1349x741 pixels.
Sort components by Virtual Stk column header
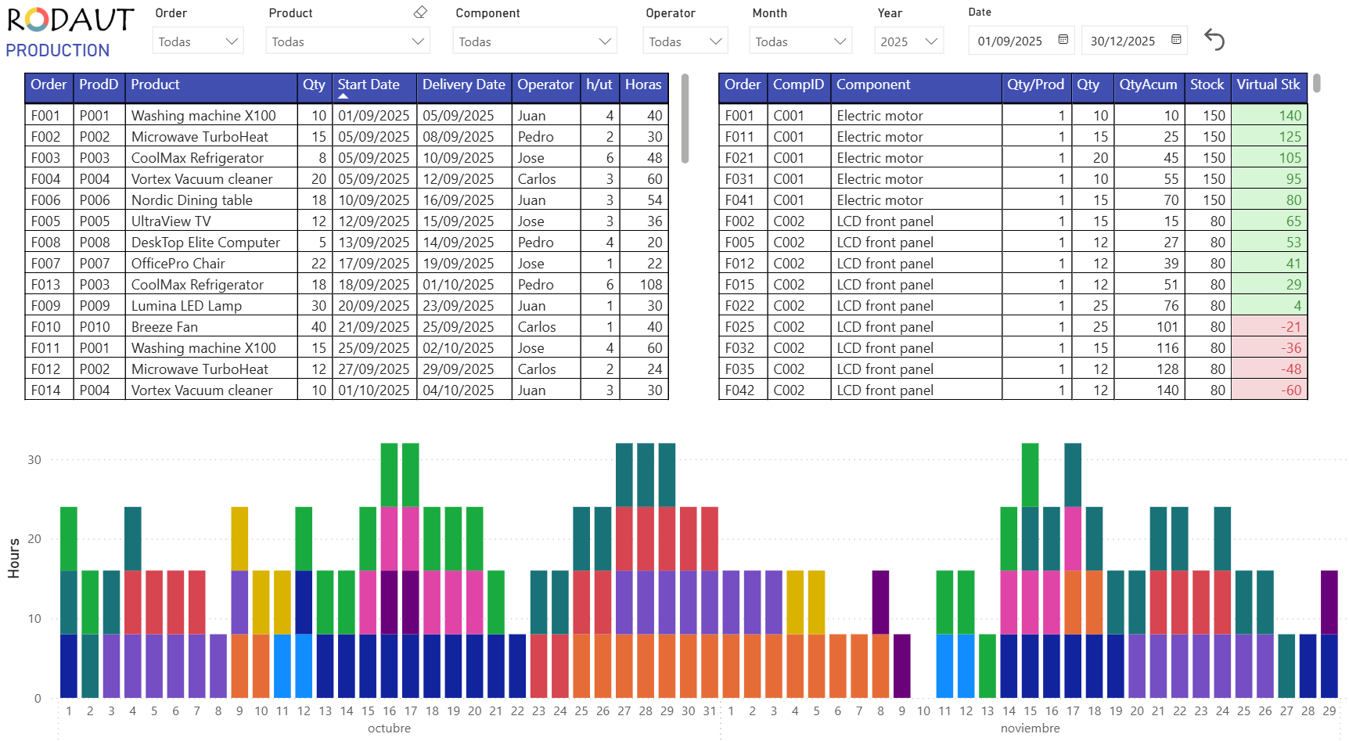[x=1268, y=85]
